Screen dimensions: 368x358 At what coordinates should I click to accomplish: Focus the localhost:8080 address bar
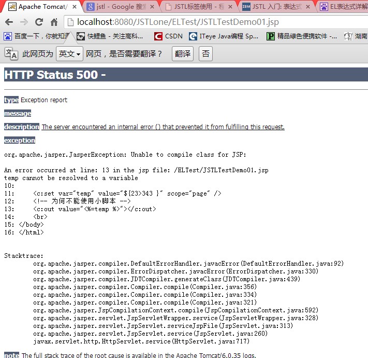pyautogui.click(x=216, y=22)
